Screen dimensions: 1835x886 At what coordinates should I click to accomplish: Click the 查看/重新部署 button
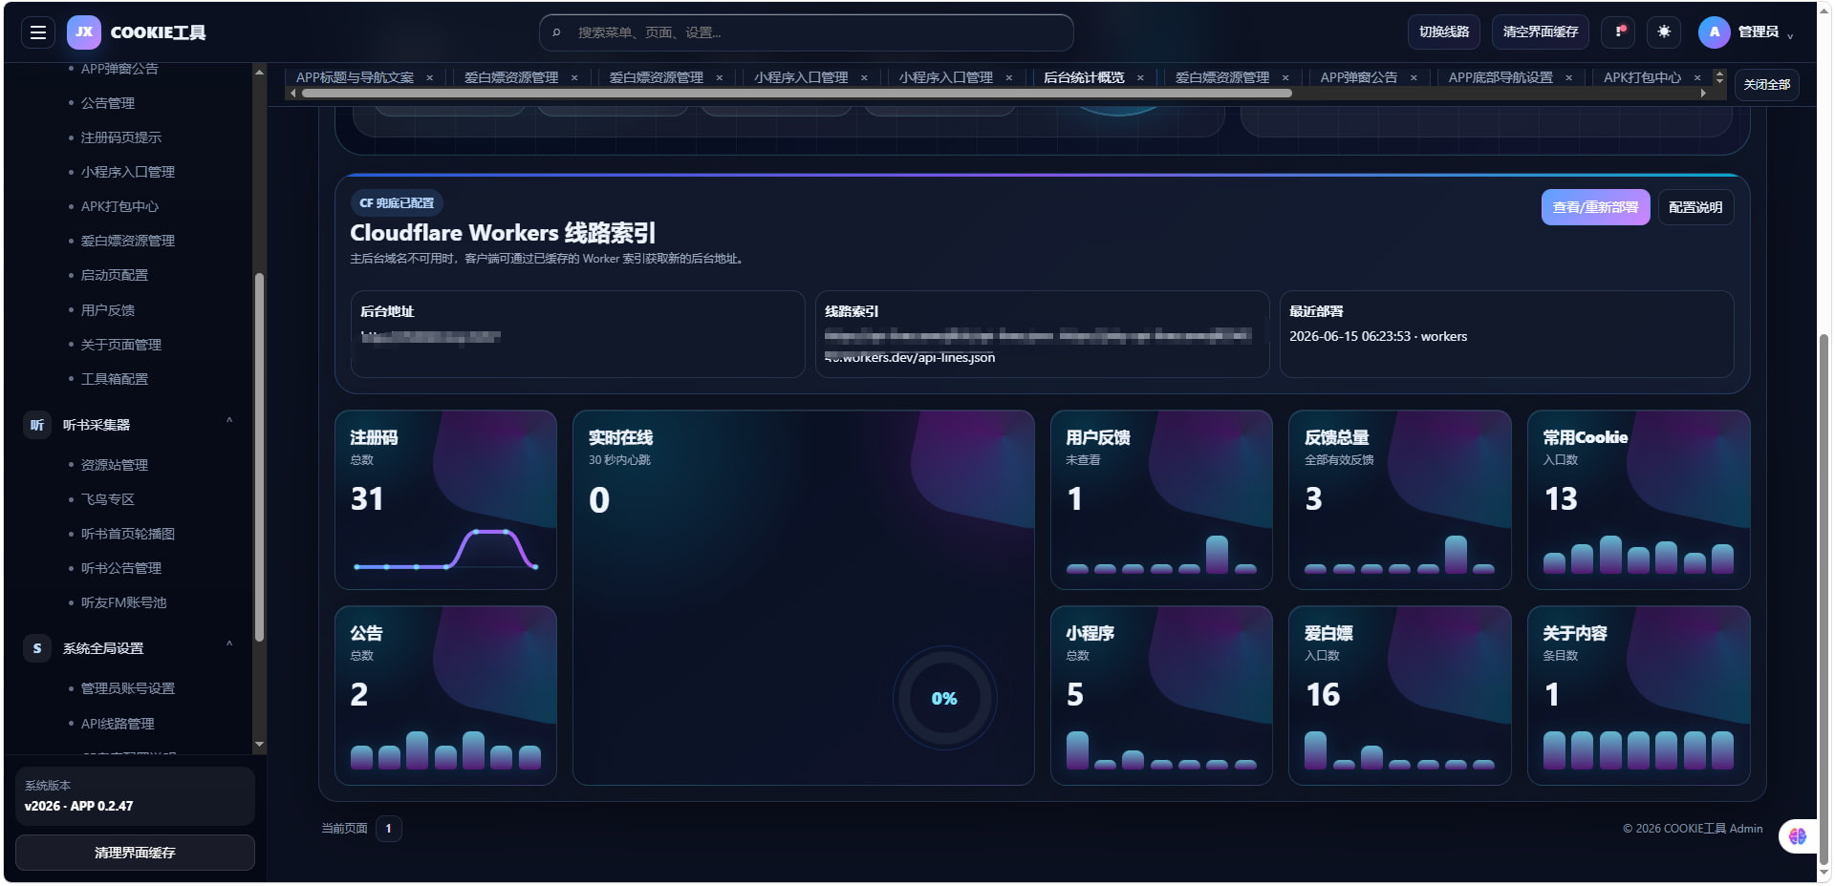pos(1595,207)
